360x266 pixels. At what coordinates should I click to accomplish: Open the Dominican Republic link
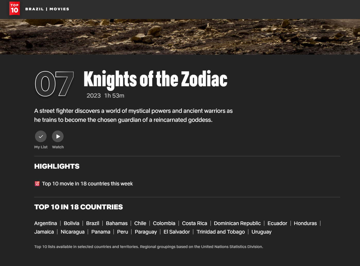point(237,223)
